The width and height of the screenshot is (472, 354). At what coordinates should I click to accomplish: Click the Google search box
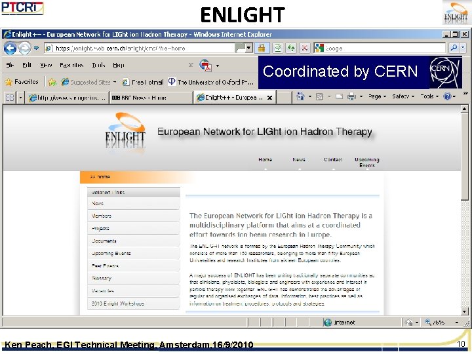click(x=380, y=48)
